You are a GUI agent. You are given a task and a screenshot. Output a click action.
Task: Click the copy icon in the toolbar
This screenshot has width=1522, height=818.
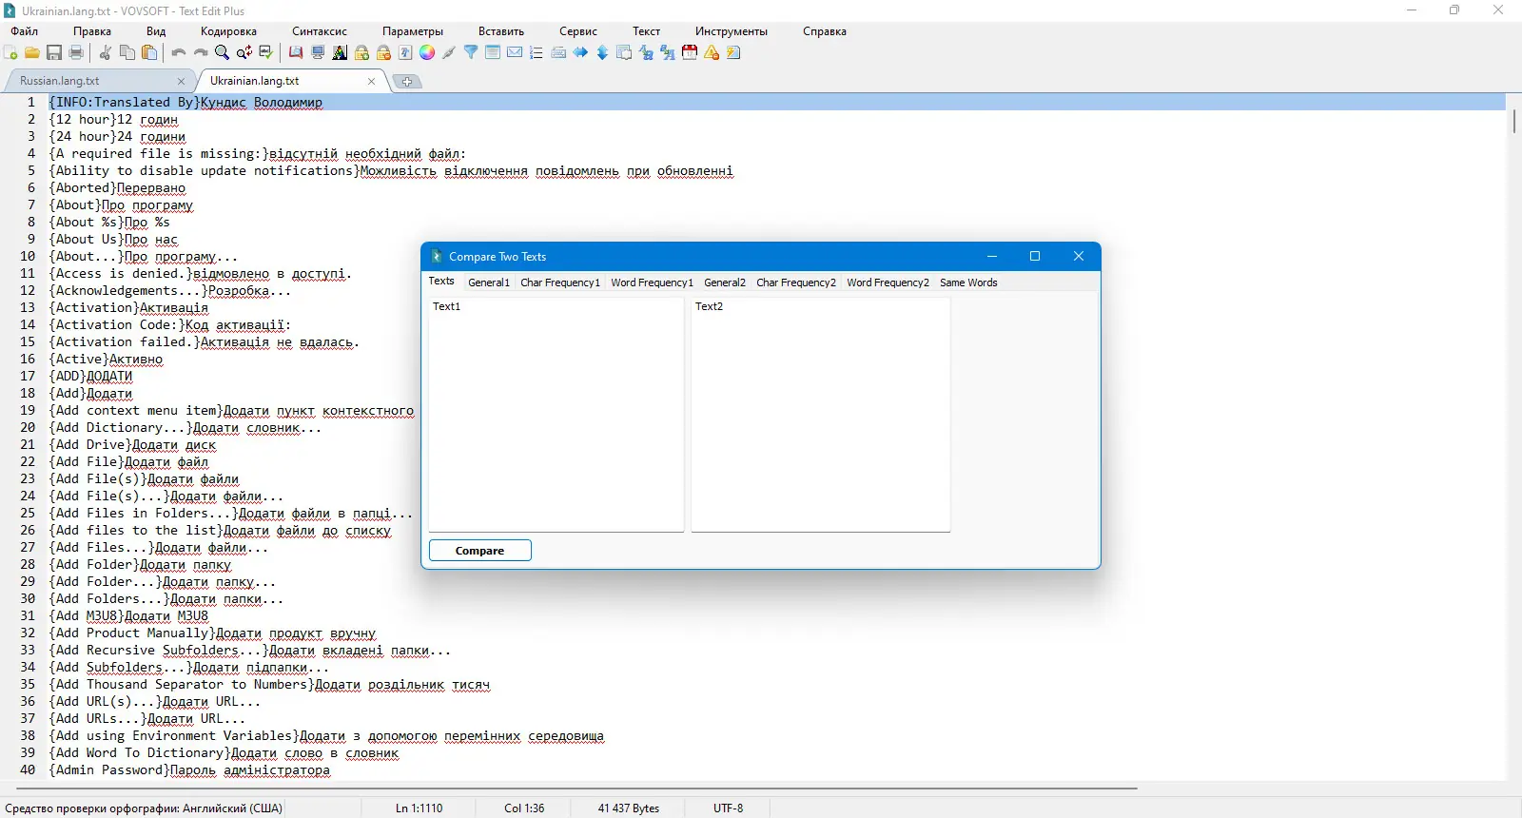127,53
